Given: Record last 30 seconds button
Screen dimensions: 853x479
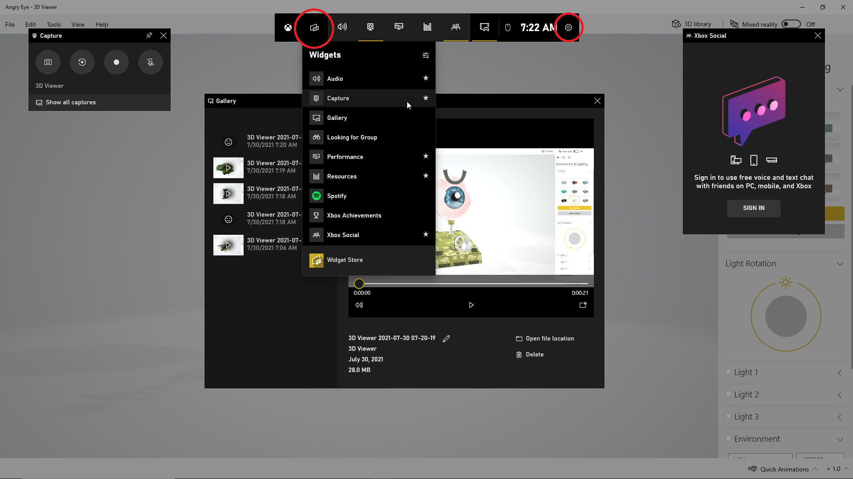Looking at the screenshot, I should click(82, 62).
